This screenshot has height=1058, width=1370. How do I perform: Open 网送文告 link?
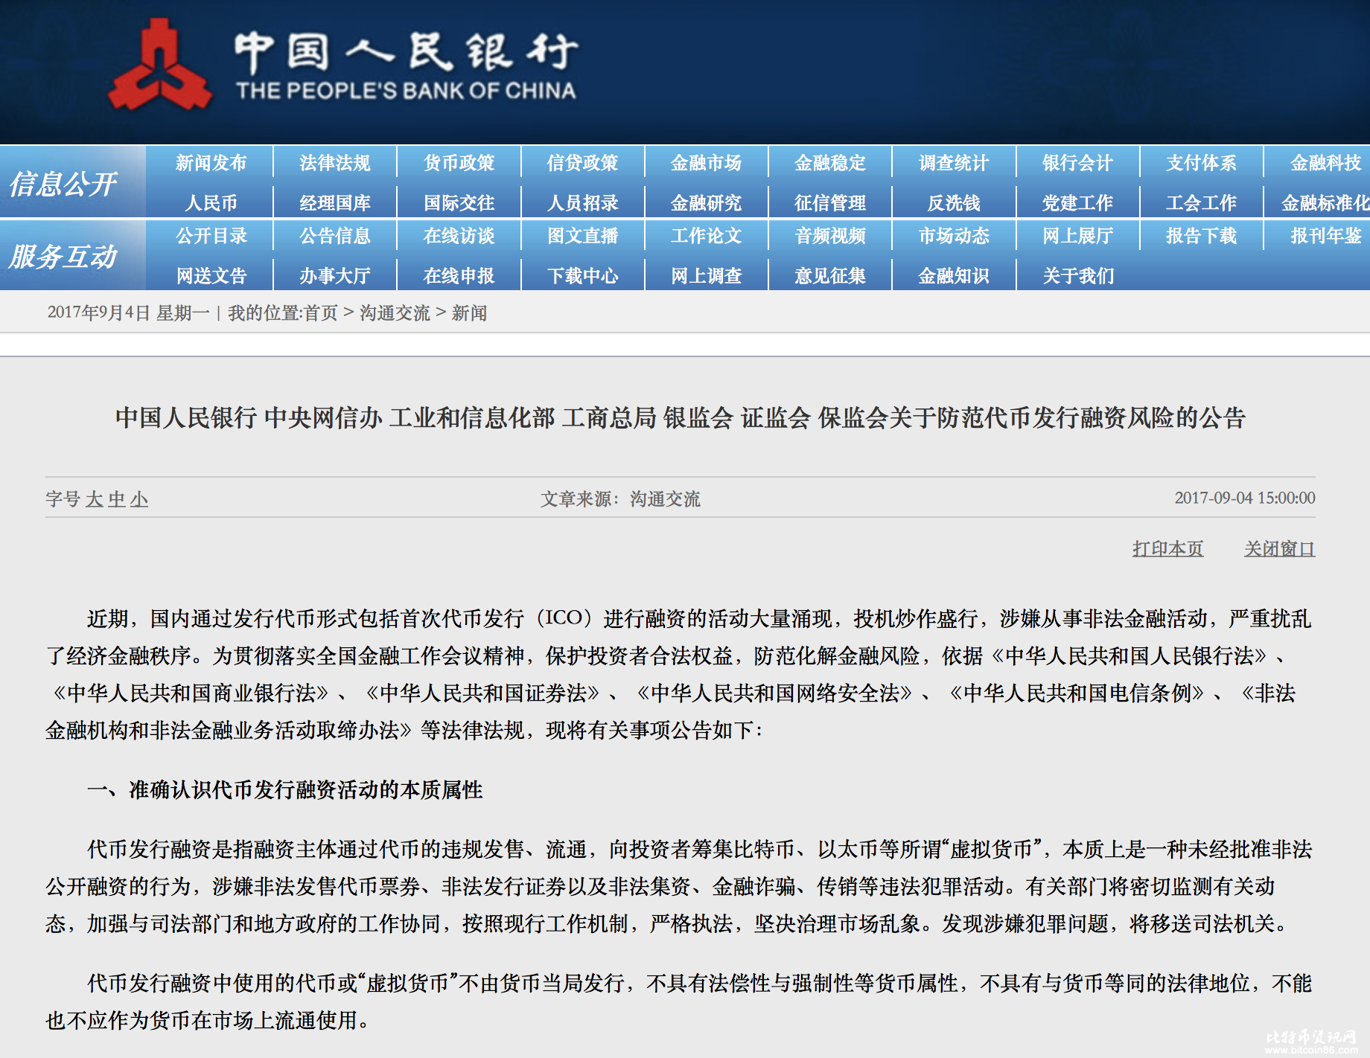(211, 275)
